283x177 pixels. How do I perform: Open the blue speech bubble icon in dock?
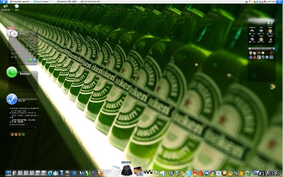pos(207,173)
